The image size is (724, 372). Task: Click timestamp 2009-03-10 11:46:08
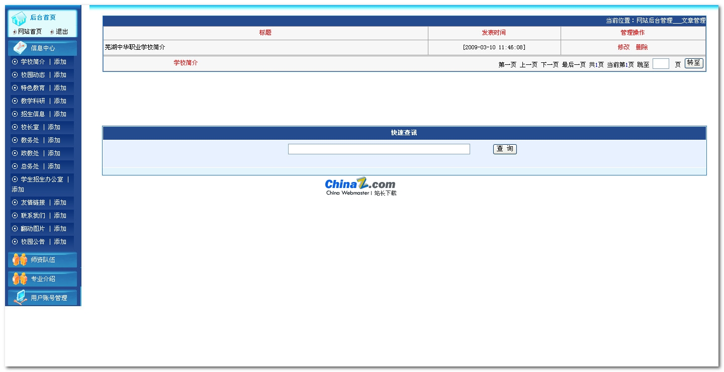point(494,47)
